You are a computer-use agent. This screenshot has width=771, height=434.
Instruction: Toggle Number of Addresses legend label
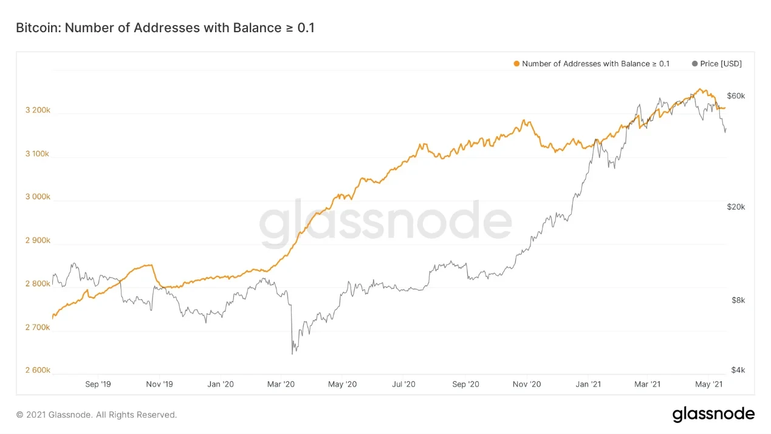595,64
